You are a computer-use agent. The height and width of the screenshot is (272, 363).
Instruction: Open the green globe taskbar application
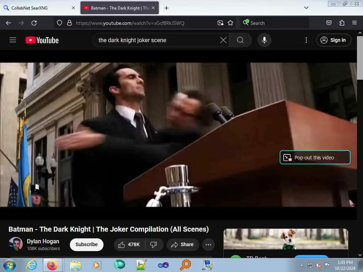(x=119, y=265)
